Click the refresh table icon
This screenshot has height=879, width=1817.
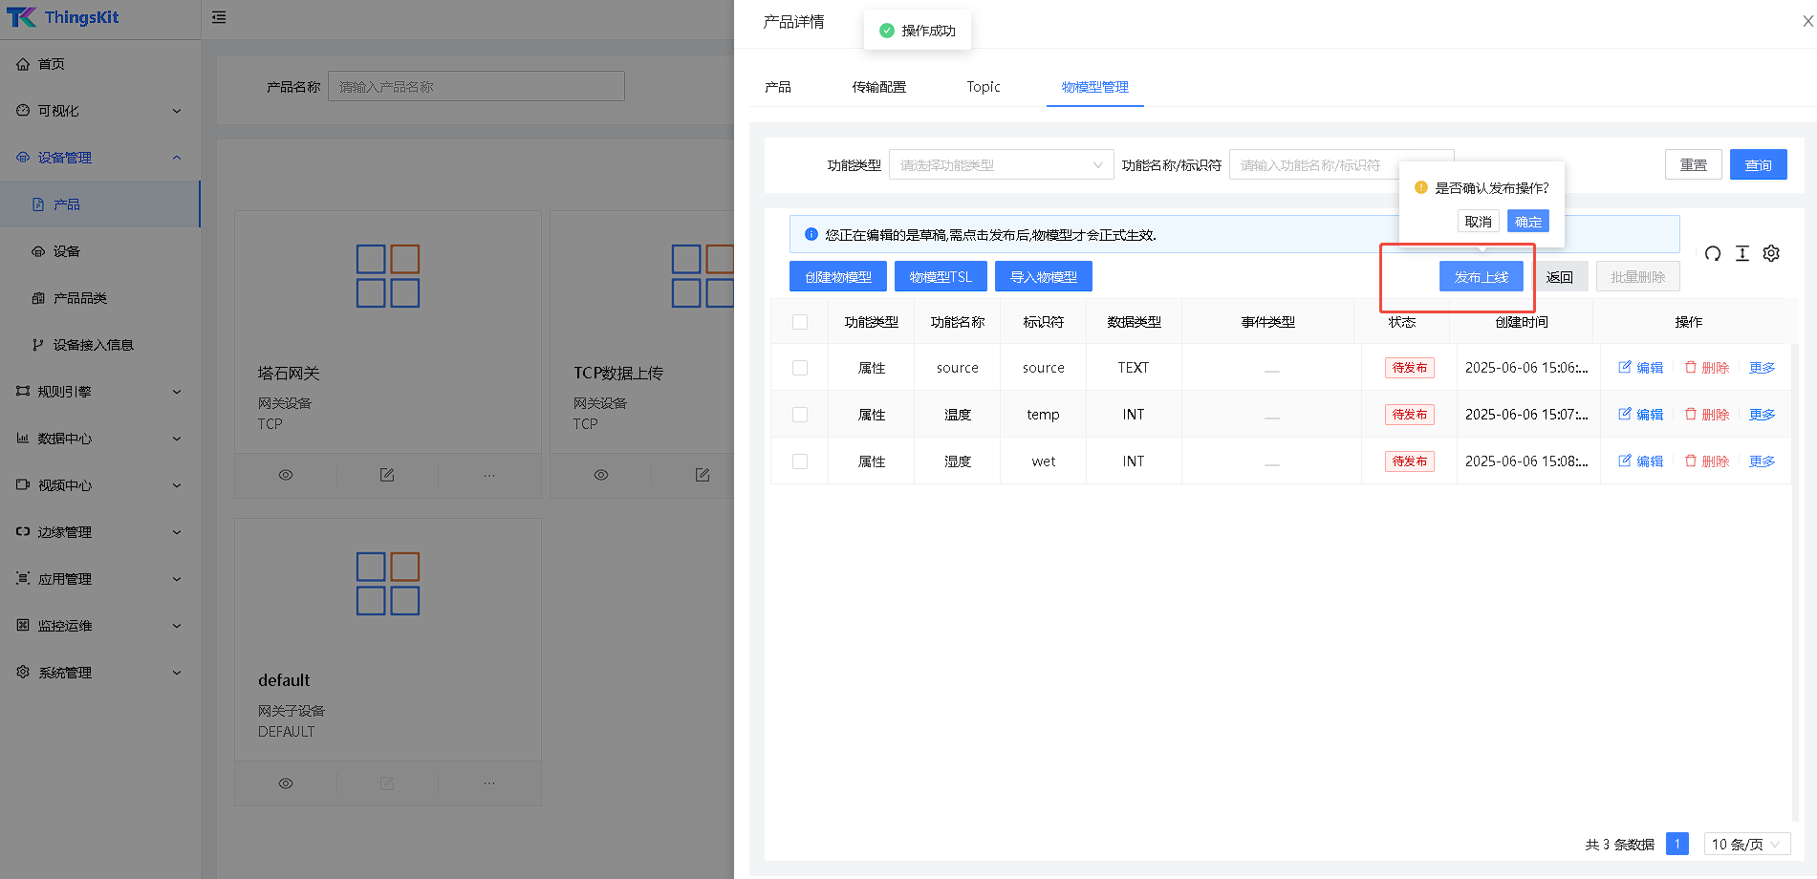coord(1713,253)
